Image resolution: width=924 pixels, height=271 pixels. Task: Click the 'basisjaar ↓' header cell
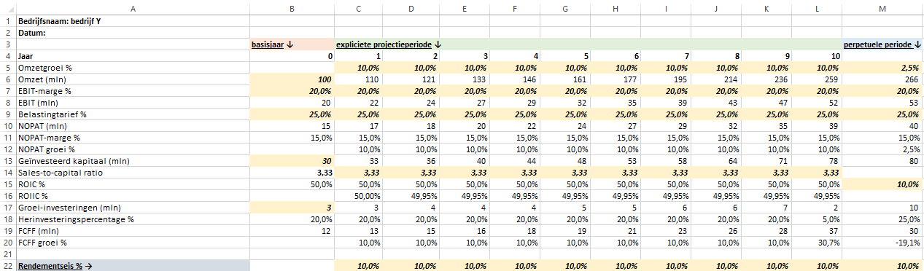pos(292,44)
